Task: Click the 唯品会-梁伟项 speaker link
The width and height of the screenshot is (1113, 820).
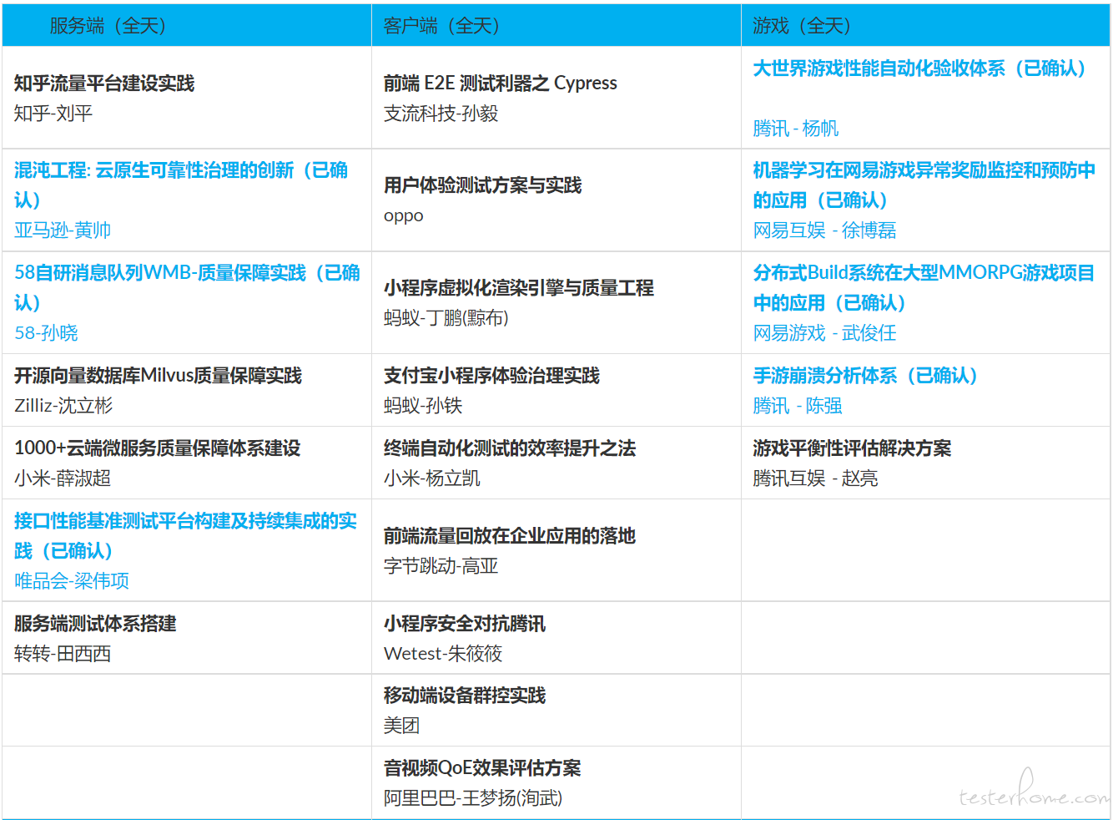Action: (x=72, y=581)
